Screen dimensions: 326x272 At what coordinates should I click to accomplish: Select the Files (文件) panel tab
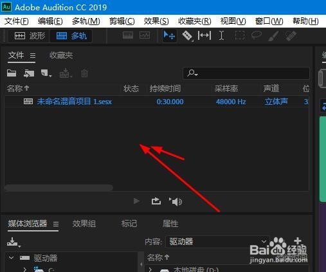coord(16,55)
